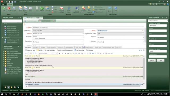
Task: Toggle the Send On Save checkbox
Action: point(26,50)
